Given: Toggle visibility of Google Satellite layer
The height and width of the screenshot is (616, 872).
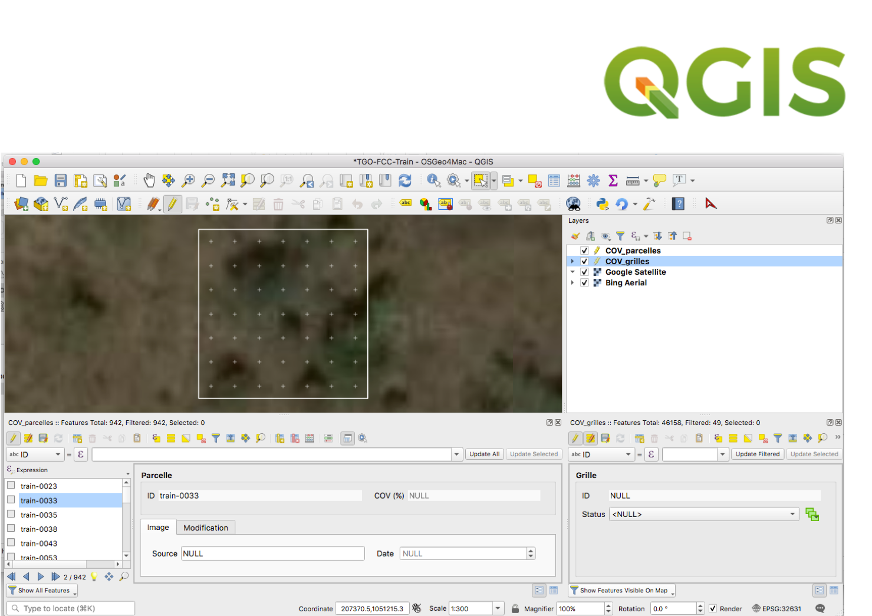Looking at the screenshot, I should pos(584,272).
